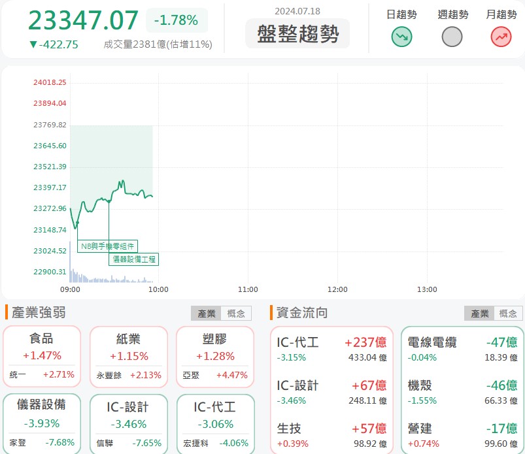Click 99.60 億 amount under 營建
The image size is (525, 454).
coord(501,444)
